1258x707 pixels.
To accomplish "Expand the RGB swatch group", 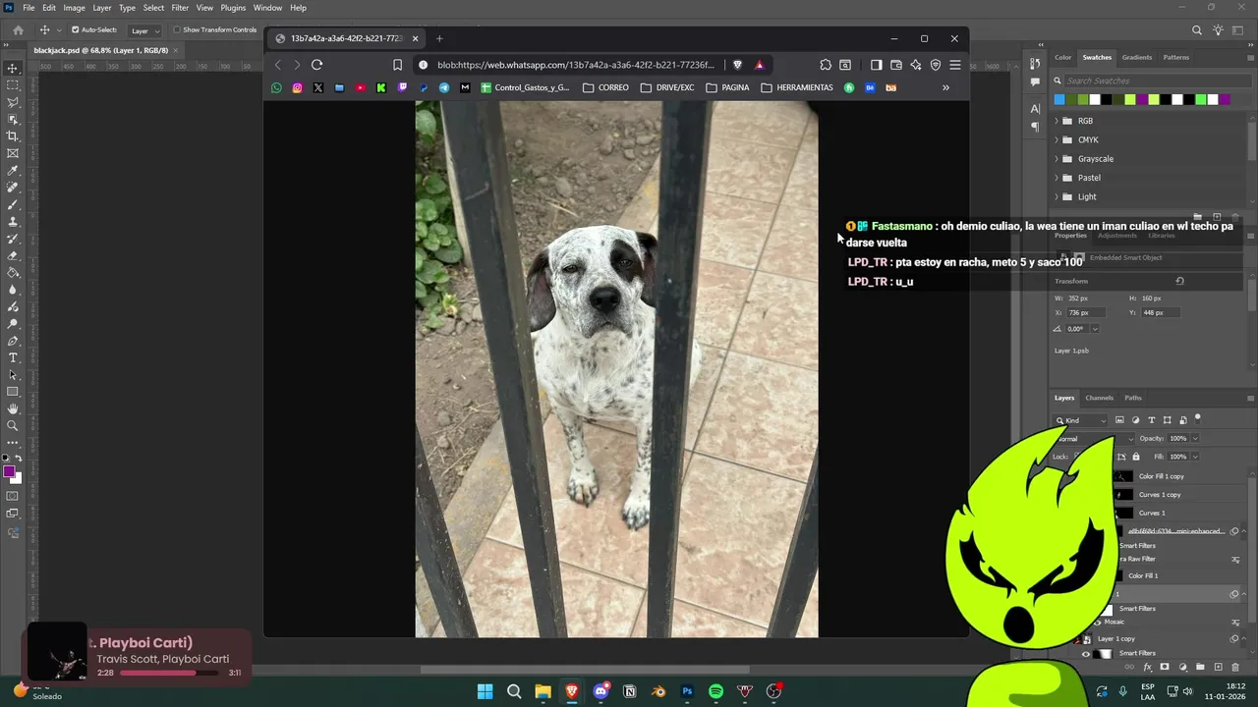I will click(x=1057, y=121).
